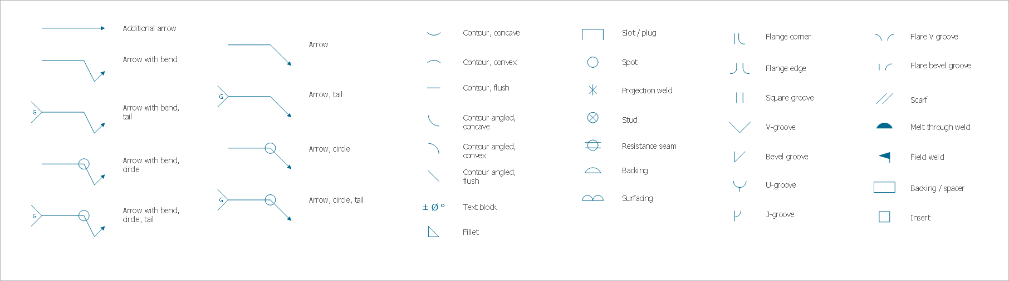Click the Text block symbol

tap(433, 207)
